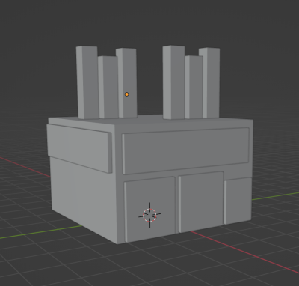Click empty dark background above the pillars
The image size is (299, 286).
coord(149,22)
